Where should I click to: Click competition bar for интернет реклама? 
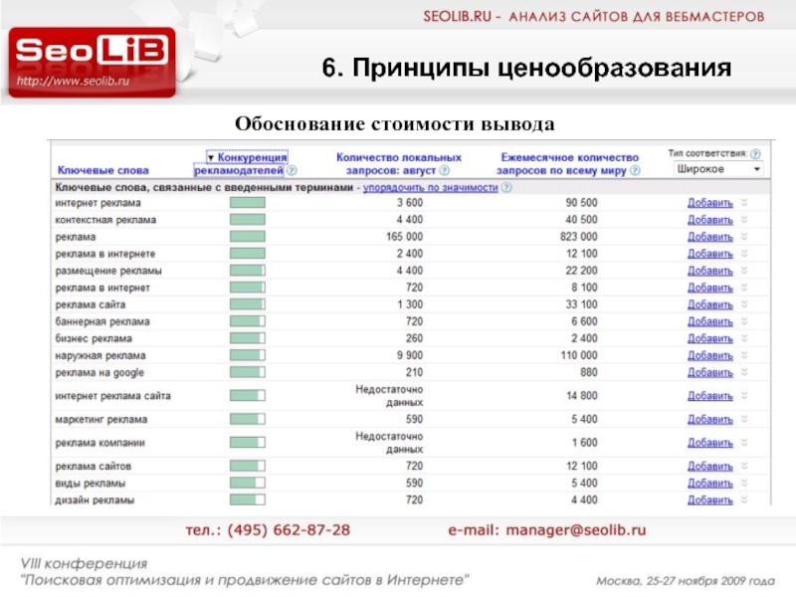[x=247, y=203]
